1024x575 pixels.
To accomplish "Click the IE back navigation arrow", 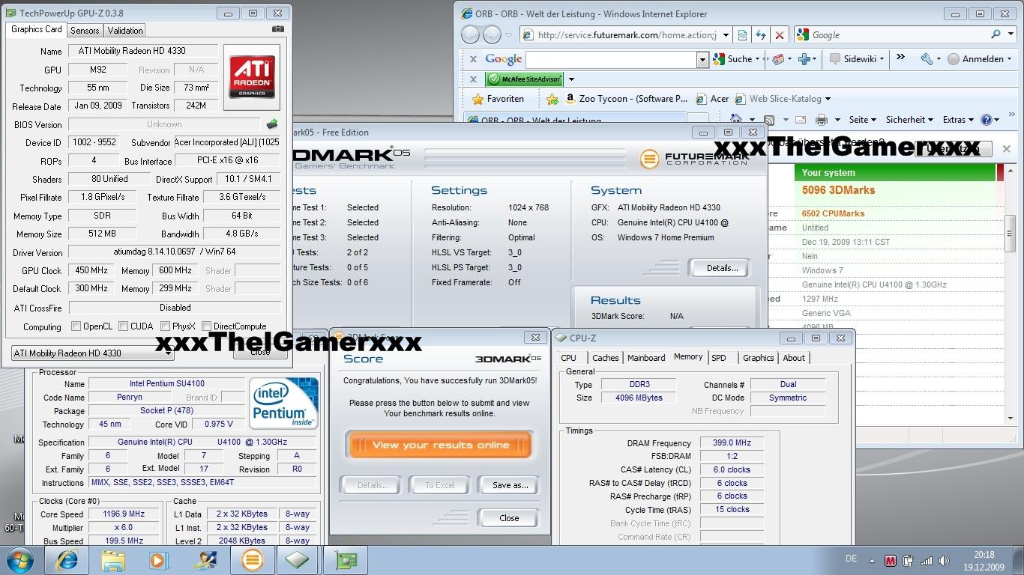I will 470,34.
